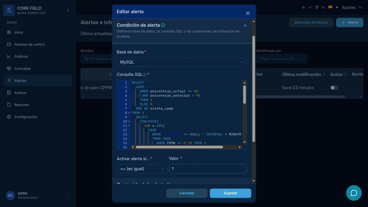Click the SQL editor vertical scrollbar thumb
Screen dimensions: 368x207
click(x=244, y=94)
